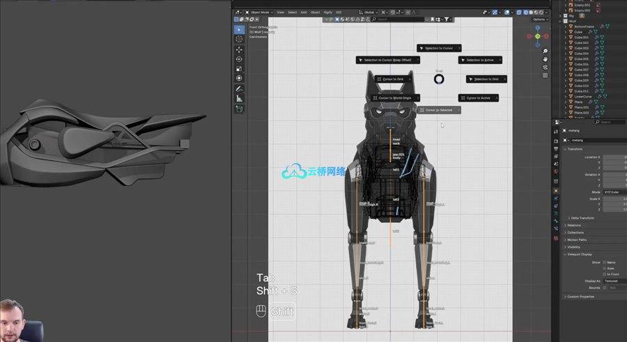627x342 pixels.
Task: Enable the Name checkbox in Viewport Display
Action: coord(605,263)
